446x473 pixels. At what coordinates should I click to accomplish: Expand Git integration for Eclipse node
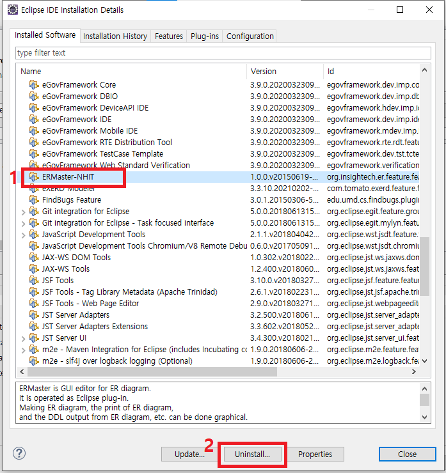[x=23, y=212]
